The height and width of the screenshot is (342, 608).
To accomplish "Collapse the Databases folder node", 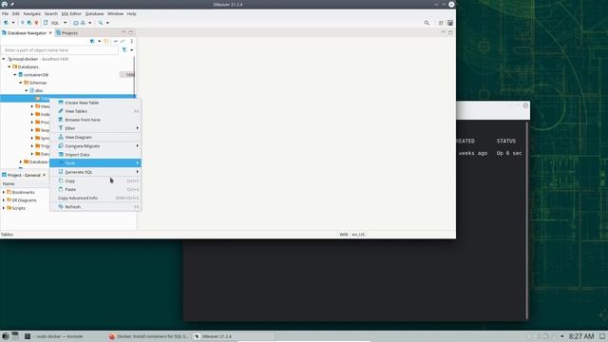I will click(x=9, y=66).
